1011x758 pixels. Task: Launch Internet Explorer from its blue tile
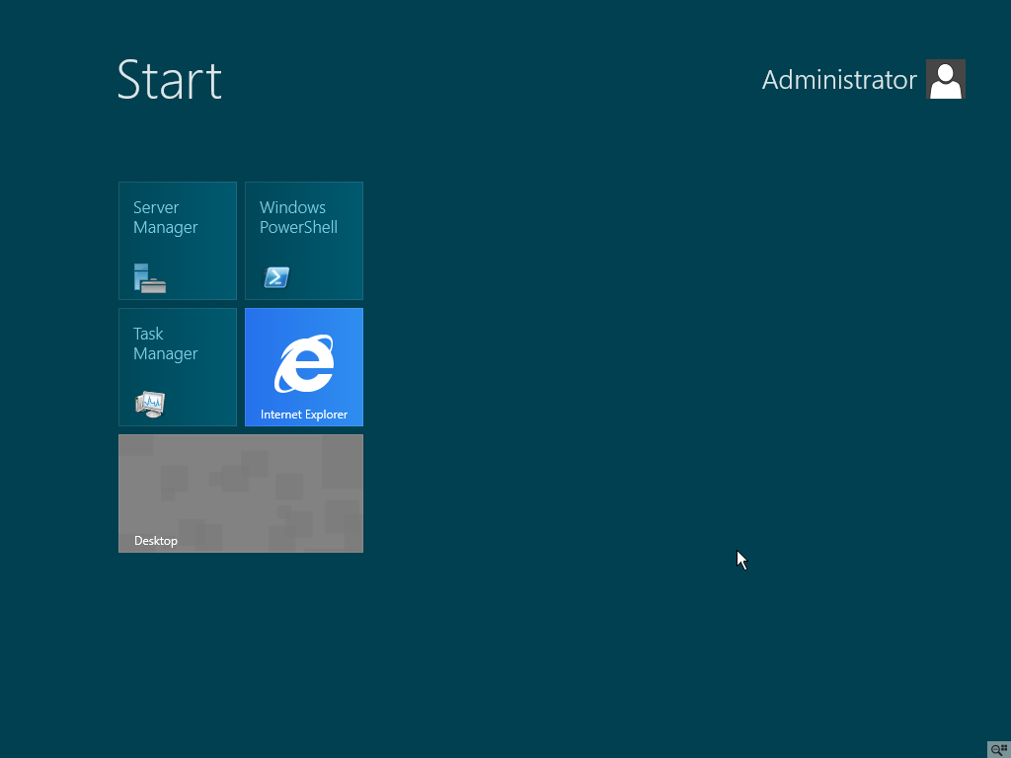click(304, 367)
